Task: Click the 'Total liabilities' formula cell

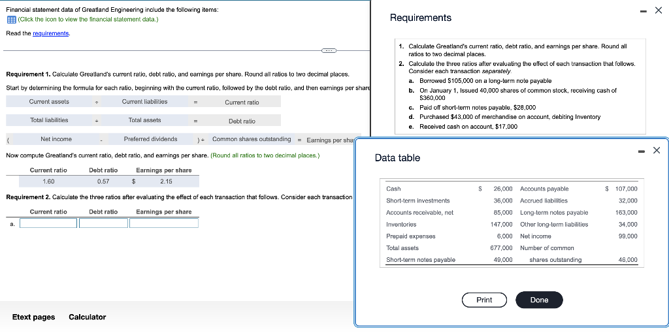Action: pos(49,120)
